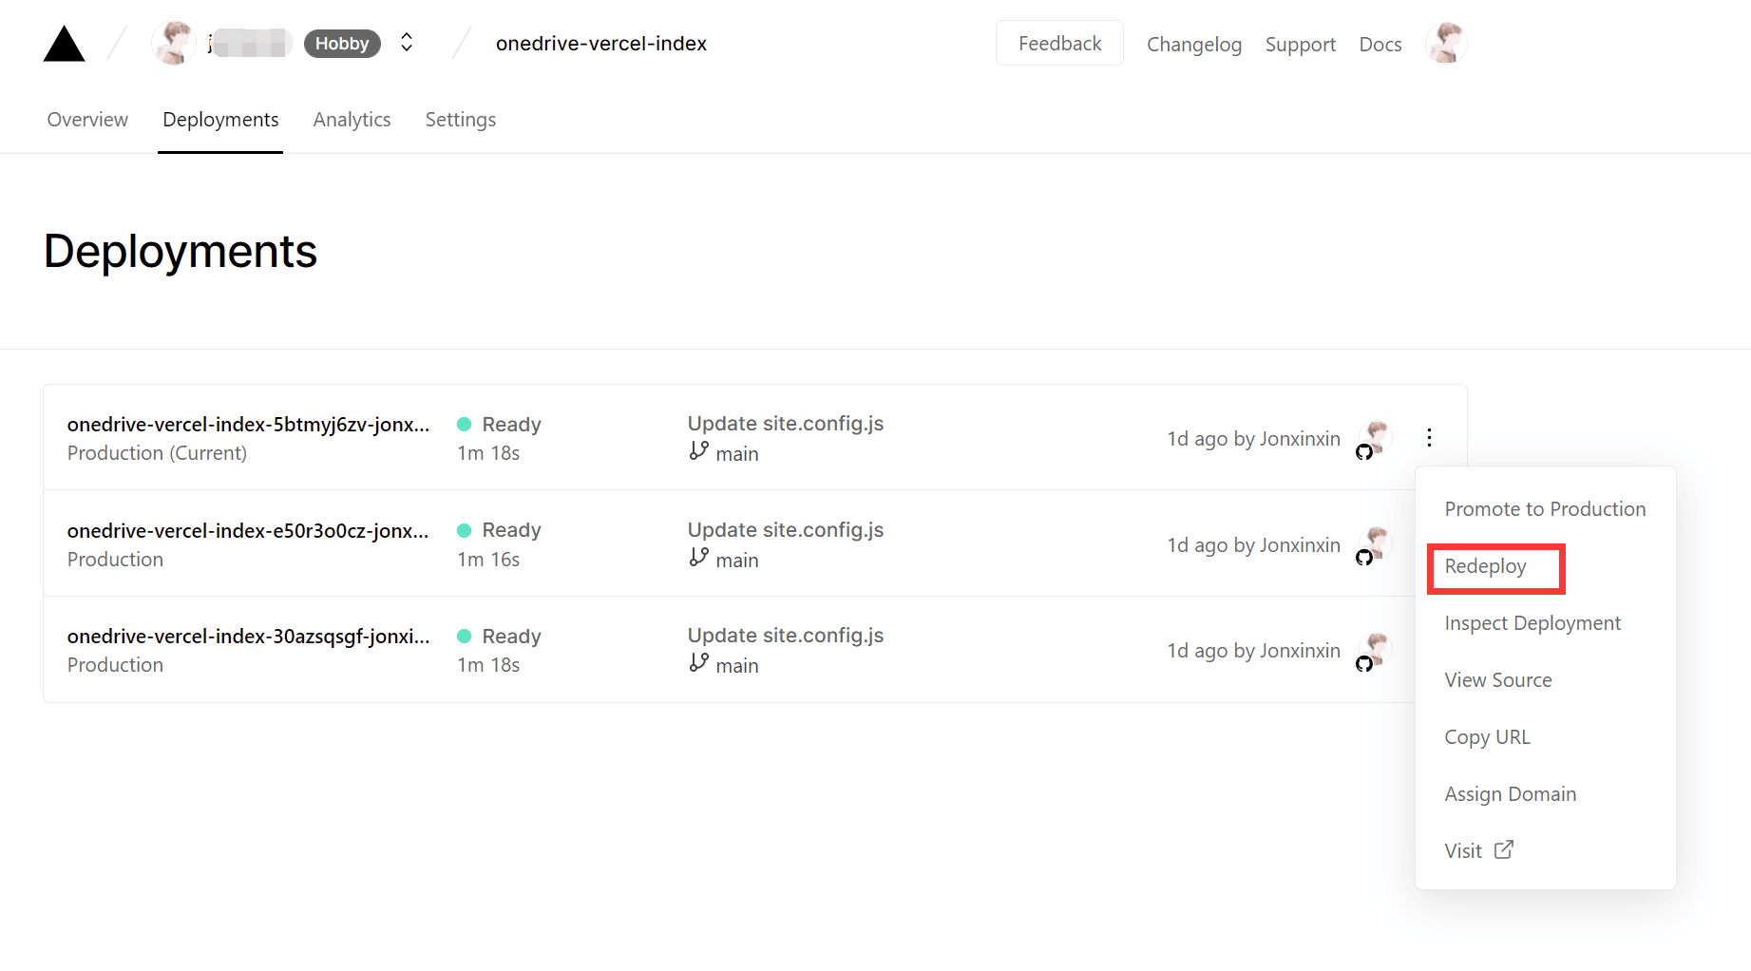Click the author avatar in the 30azsqsgf row
Viewport: 1751px width, 971px height.
(x=1376, y=648)
